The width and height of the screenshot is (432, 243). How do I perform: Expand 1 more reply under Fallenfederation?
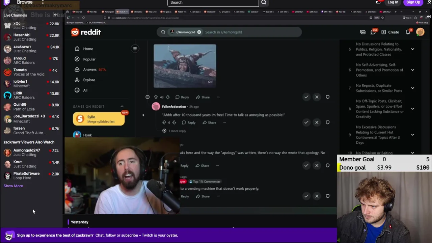pos(174,131)
